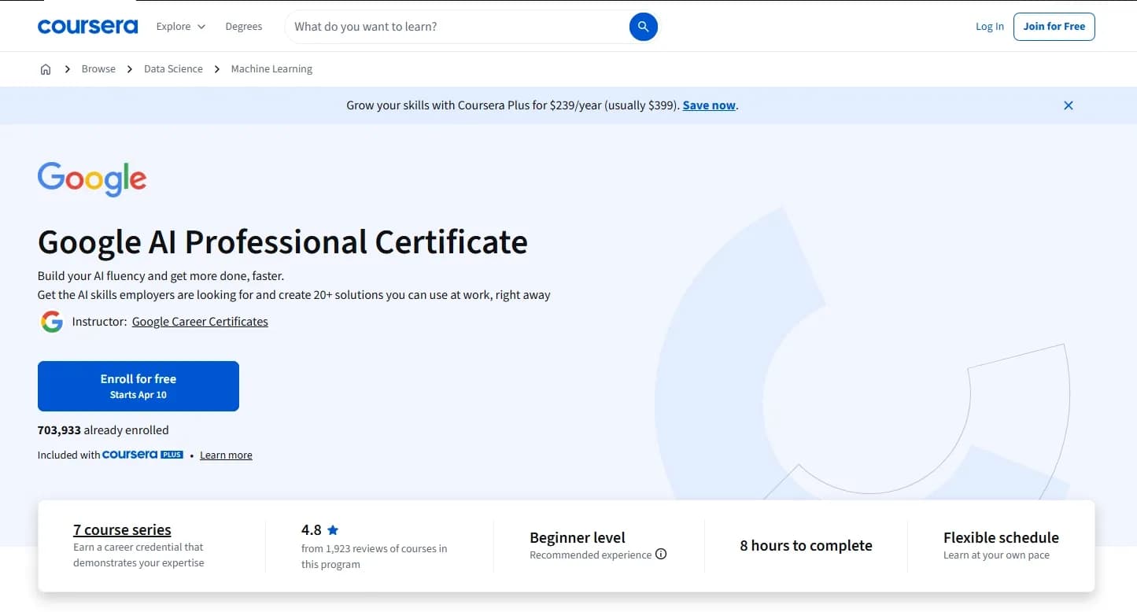Screen dimensions: 1137x612
Task: Click the Coursera Plus badge logo
Action: 142,455
